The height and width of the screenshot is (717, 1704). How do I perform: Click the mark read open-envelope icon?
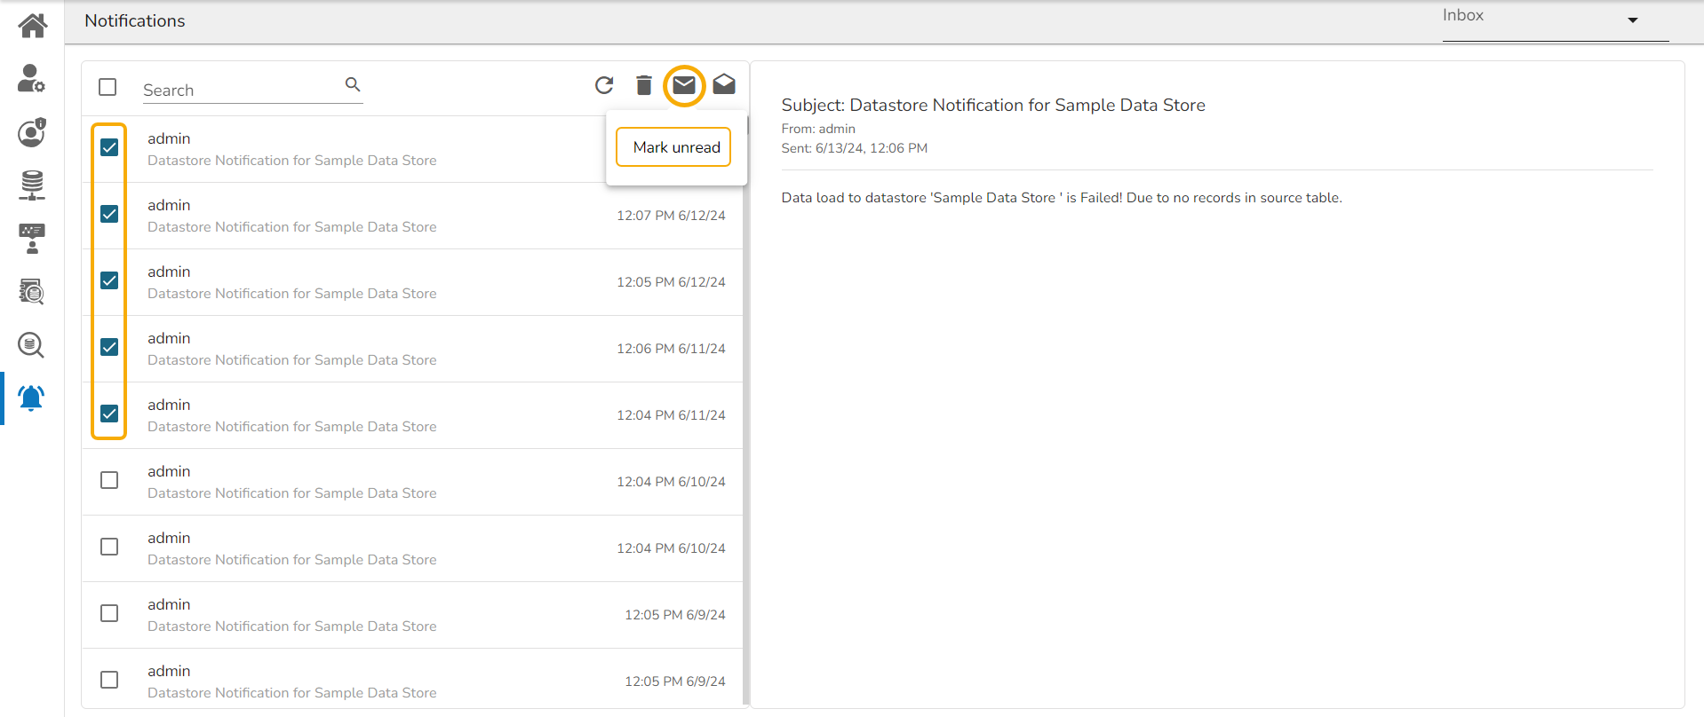(x=724, y=85)
